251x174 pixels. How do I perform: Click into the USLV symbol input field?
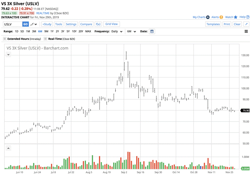tap(13, 24)
